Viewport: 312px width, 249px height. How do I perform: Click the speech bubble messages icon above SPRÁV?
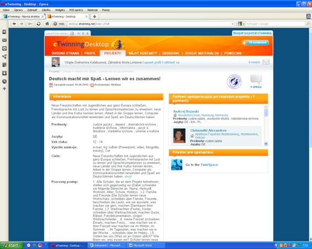[256, 80]
